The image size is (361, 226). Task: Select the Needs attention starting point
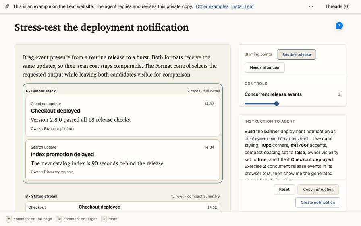pyautogui.click(x=265, y=67)
